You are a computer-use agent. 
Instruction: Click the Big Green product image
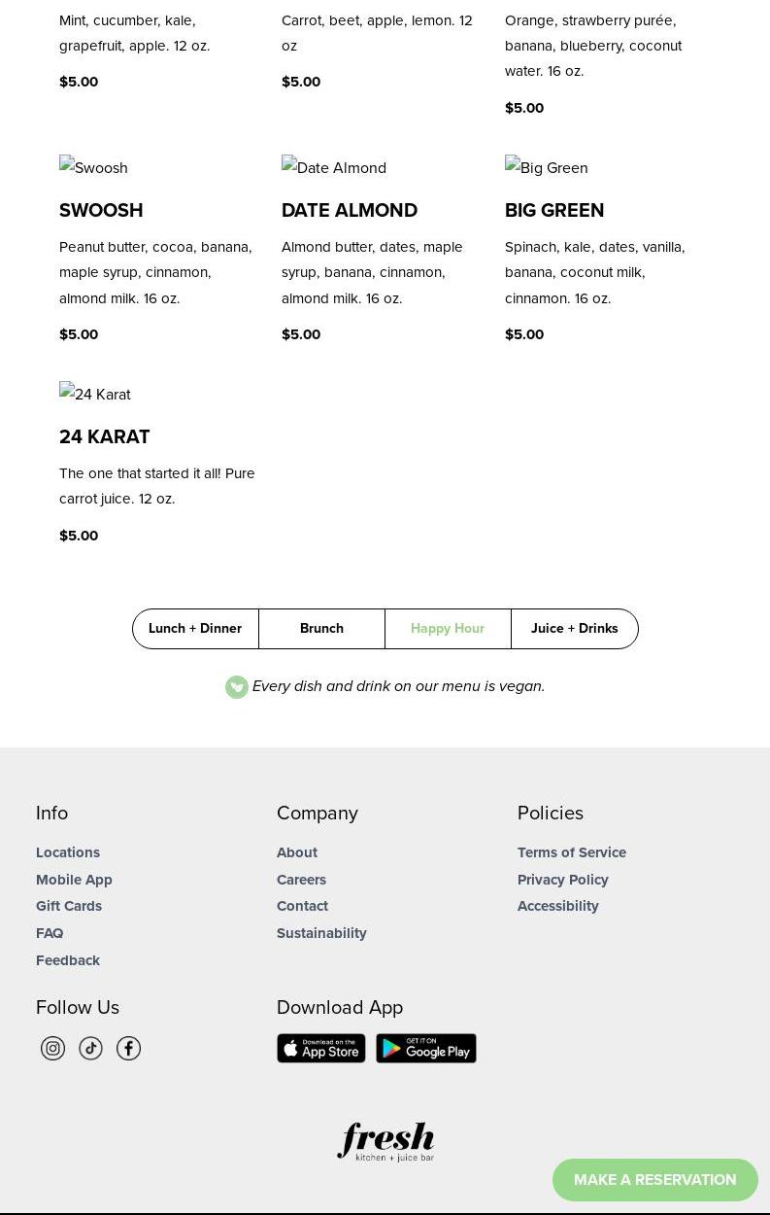pyautogui.click(x=546, y=167)
